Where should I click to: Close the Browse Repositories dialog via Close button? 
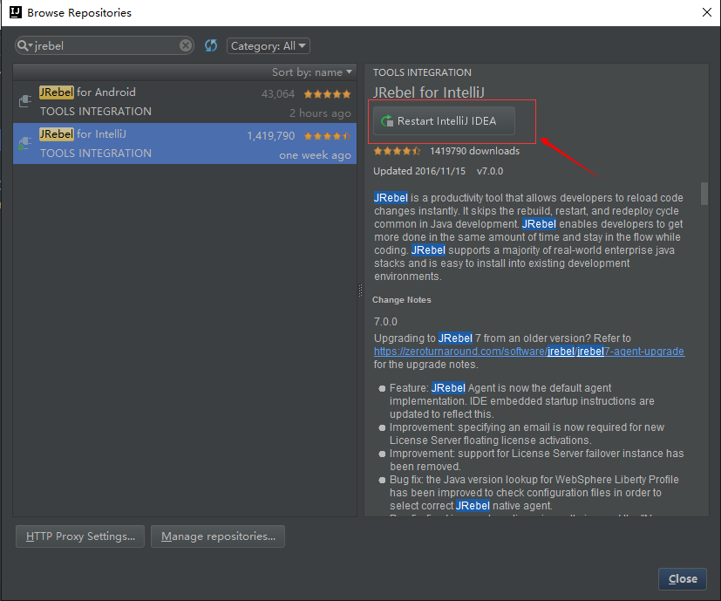point(683,579)
